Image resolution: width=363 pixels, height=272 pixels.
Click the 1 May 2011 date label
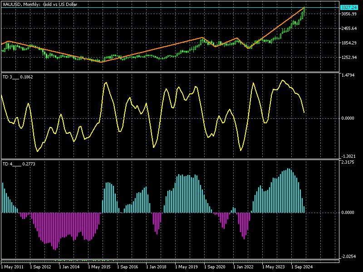point(12,267)
